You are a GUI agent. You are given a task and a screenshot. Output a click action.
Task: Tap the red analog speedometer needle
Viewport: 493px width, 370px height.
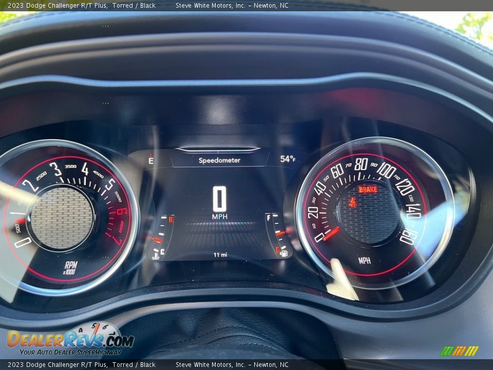click(331, 233)
